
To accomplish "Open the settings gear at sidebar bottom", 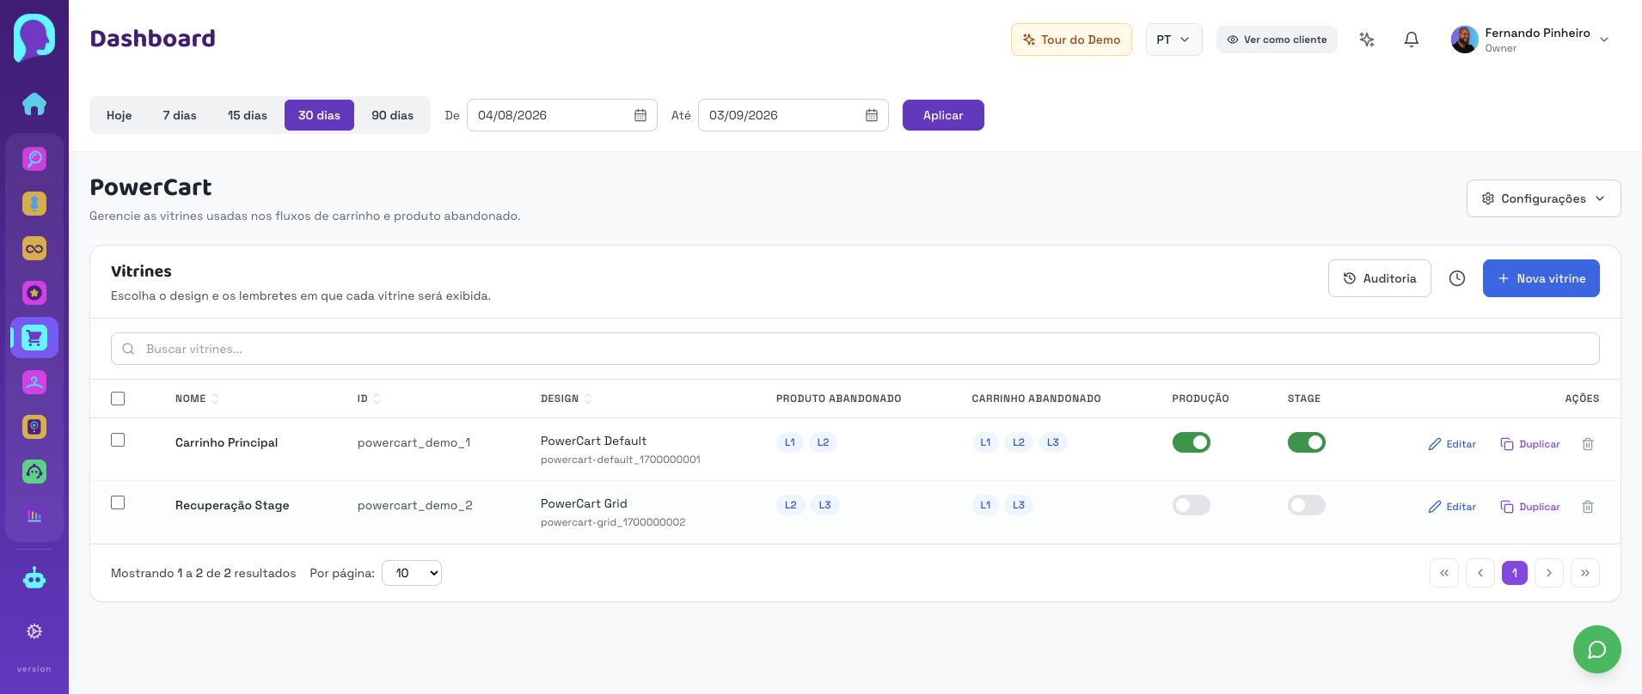I will click(x=34, y=631).
